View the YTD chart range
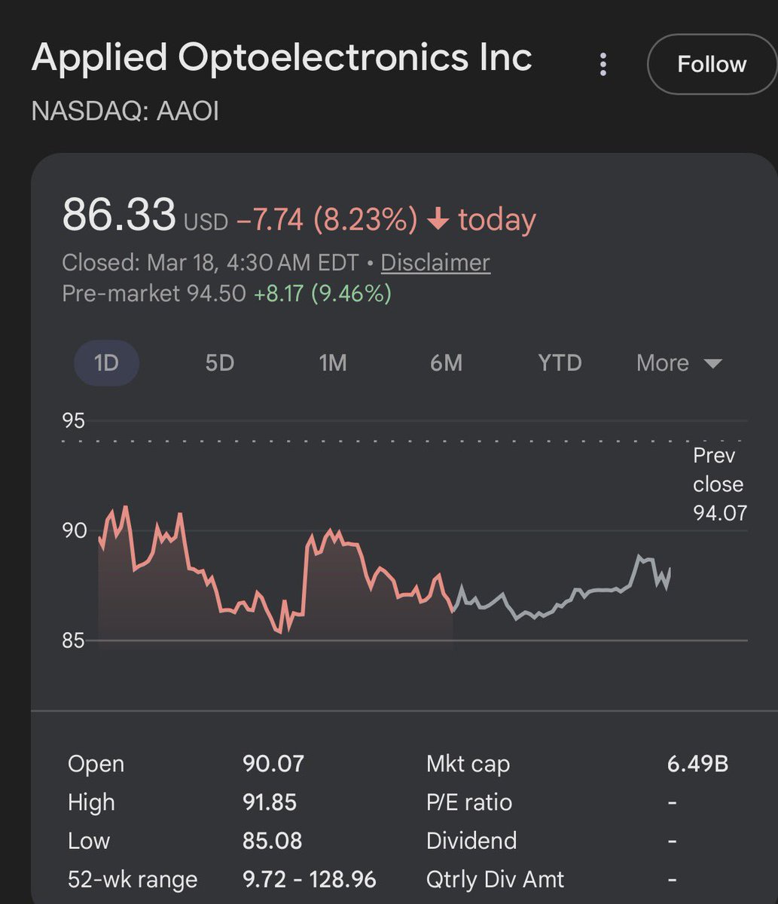Screen dimensions: 778x904 coord(560,363)
